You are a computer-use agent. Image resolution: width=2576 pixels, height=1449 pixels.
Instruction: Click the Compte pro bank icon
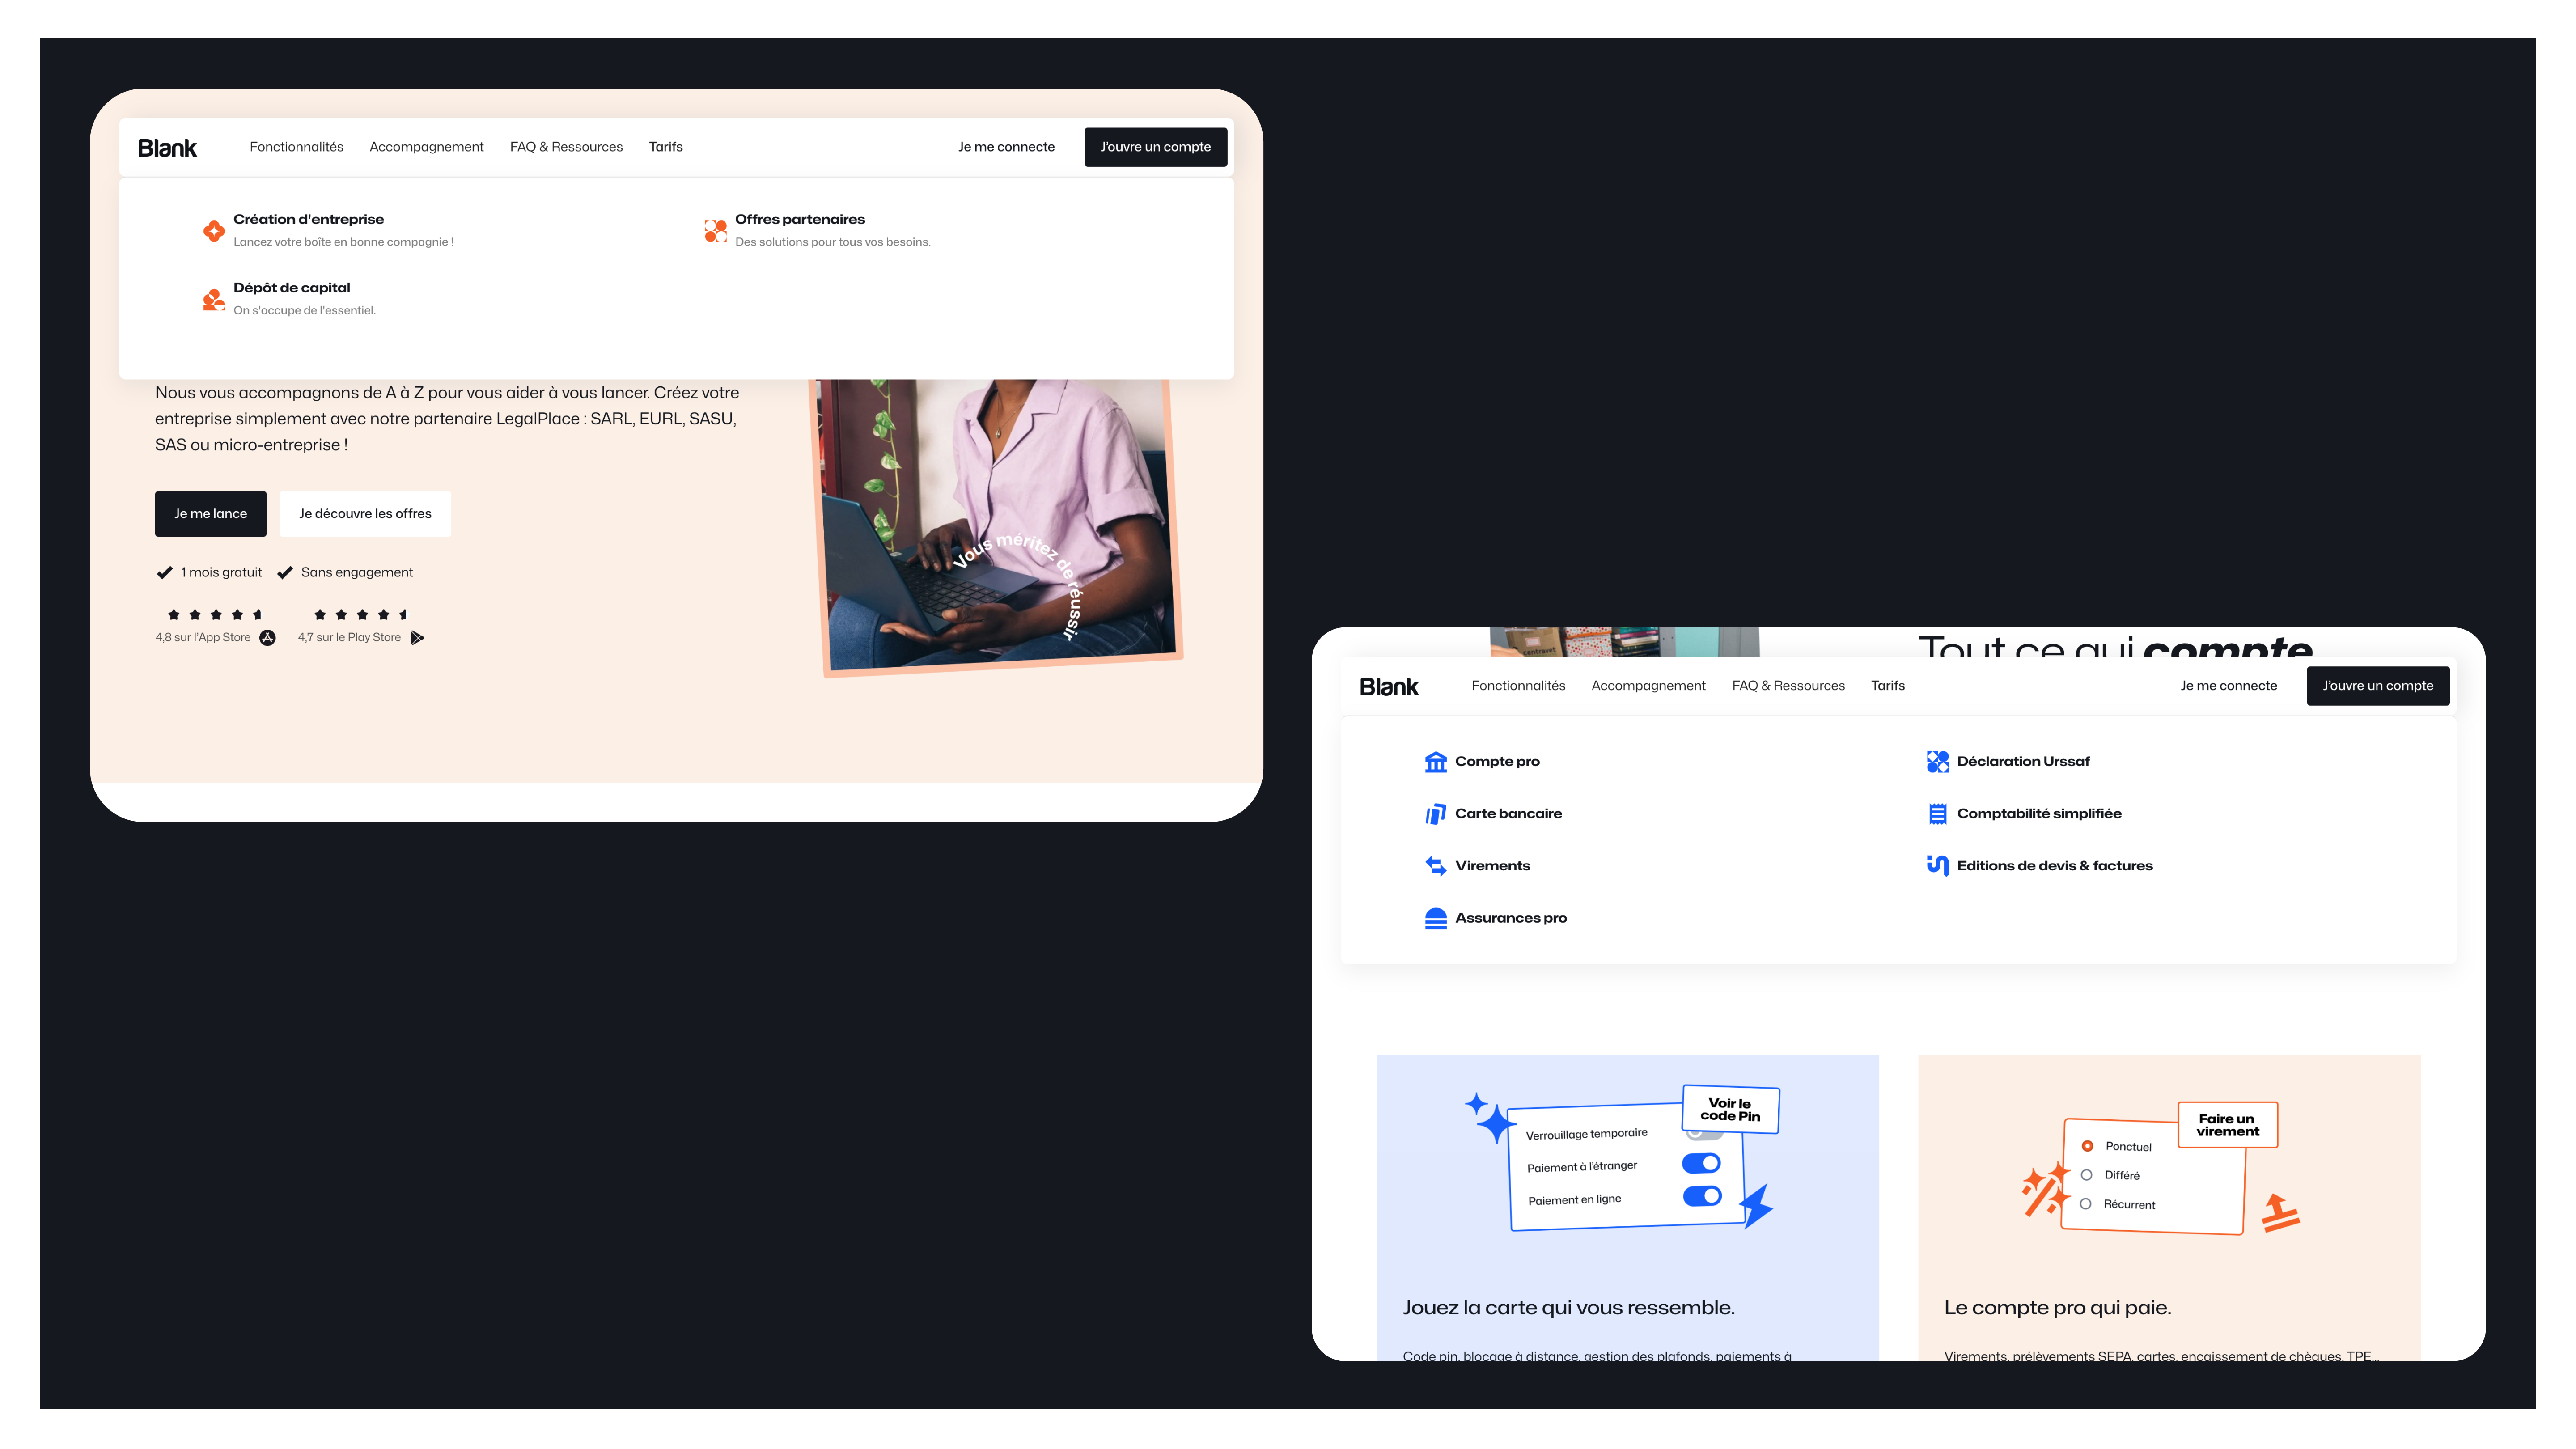tap(1435, 762)
